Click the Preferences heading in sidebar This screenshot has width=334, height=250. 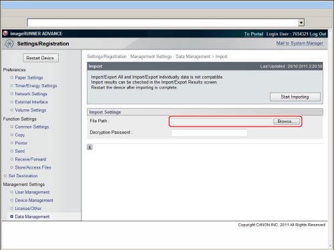[14, 70]
